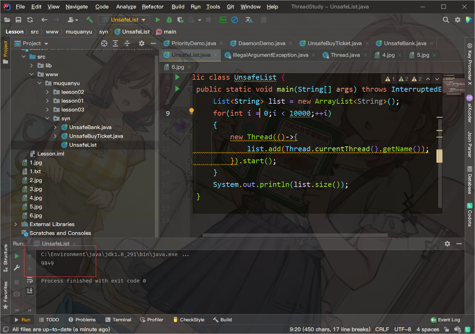Screen dimensions: 475x334
Task: Select opened file with the crosshair icon
Action: pos(104,43)
